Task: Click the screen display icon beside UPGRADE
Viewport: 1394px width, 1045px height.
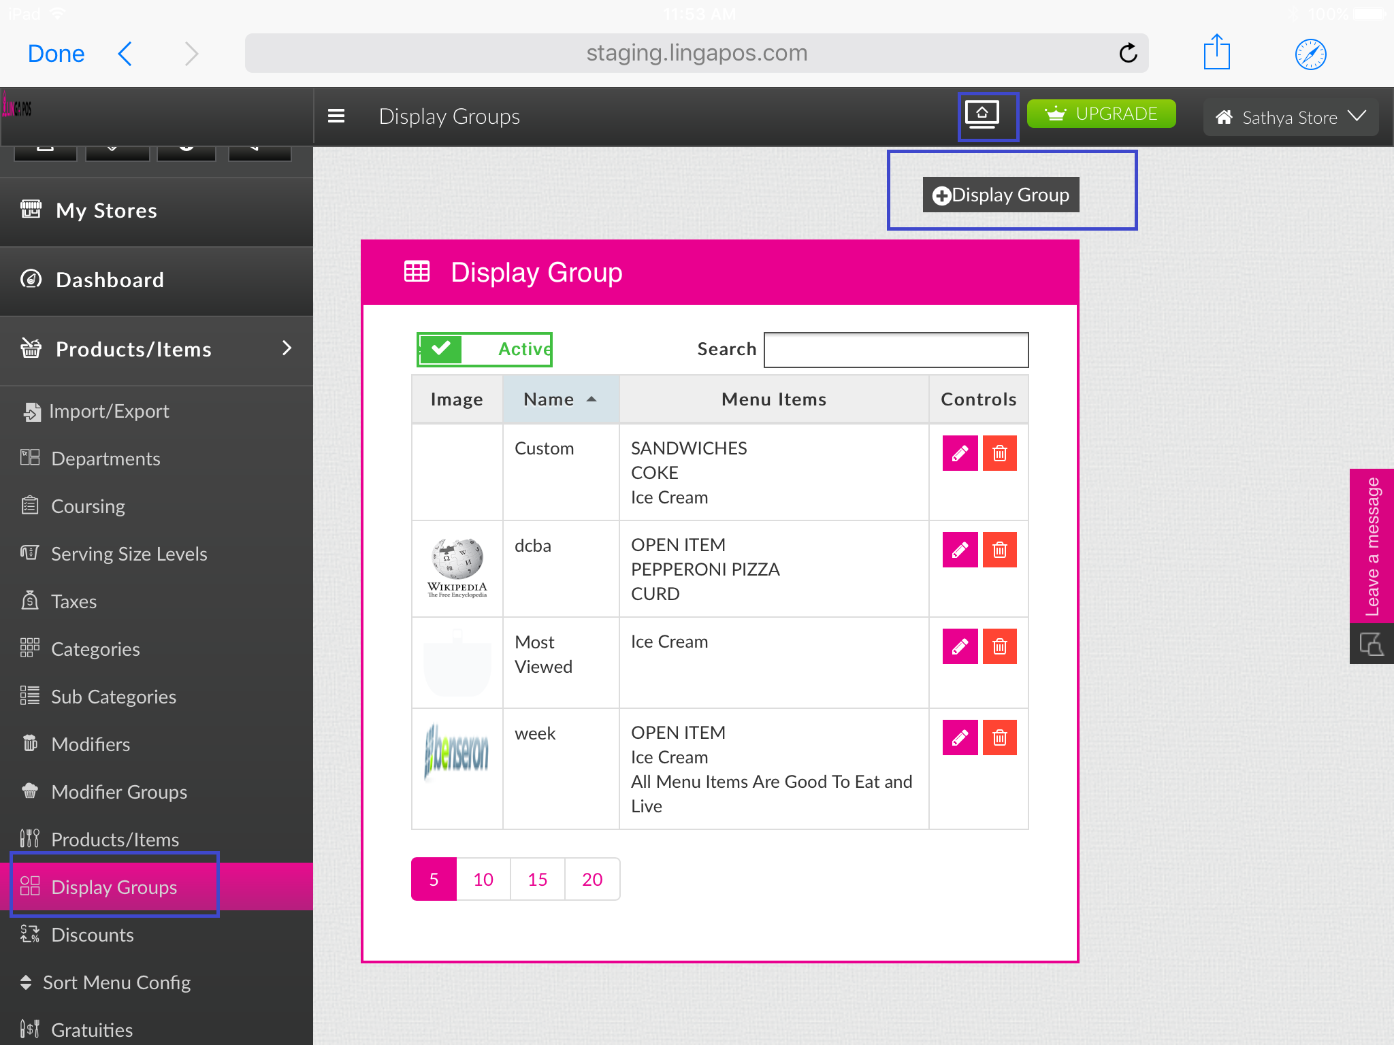Action: point(982,116)
